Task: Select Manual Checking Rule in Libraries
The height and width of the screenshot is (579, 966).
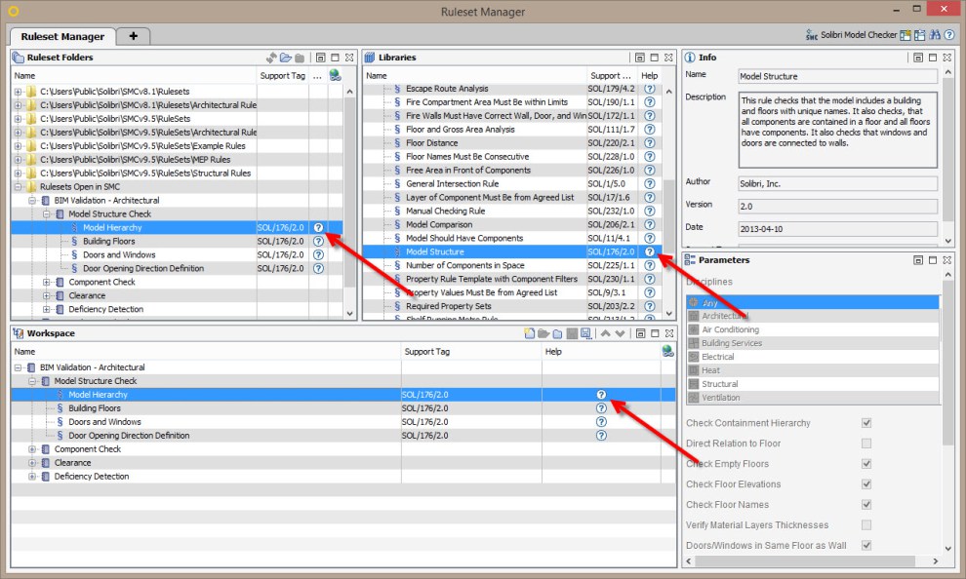Action: 445,212
